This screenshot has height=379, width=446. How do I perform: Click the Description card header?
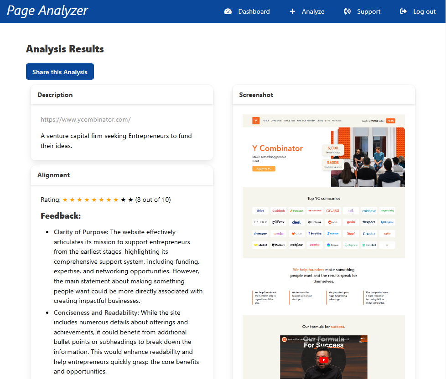(x=122, y=95)
